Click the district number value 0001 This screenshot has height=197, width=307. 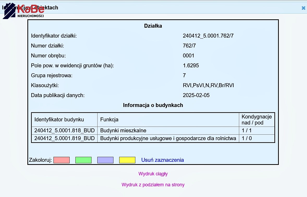188,56
